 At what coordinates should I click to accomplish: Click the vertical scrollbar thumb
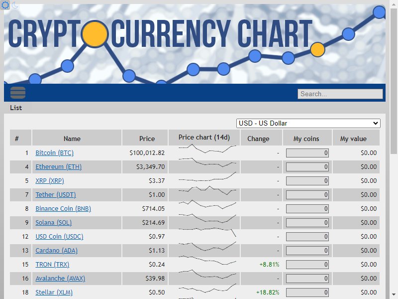pyautogui.click(x=394, y=81)
